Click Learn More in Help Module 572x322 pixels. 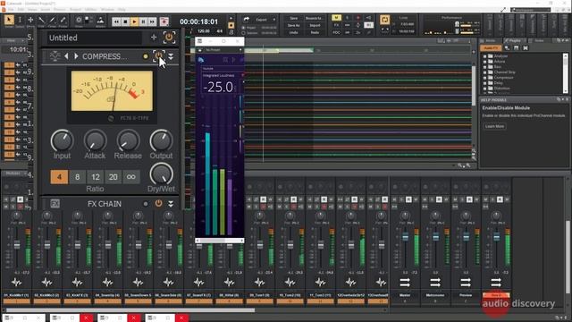click(494, 126)
